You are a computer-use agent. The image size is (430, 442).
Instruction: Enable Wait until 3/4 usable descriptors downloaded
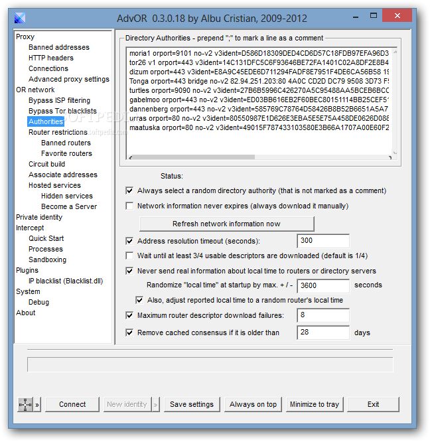(x=129, y=256)
